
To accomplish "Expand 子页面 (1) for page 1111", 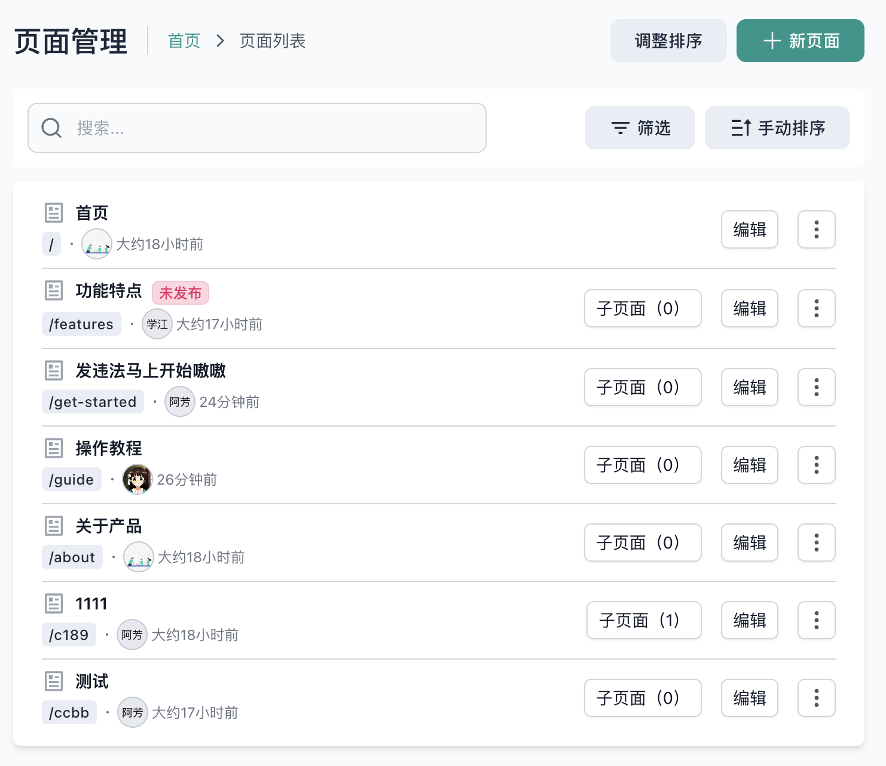I will 644,620.
